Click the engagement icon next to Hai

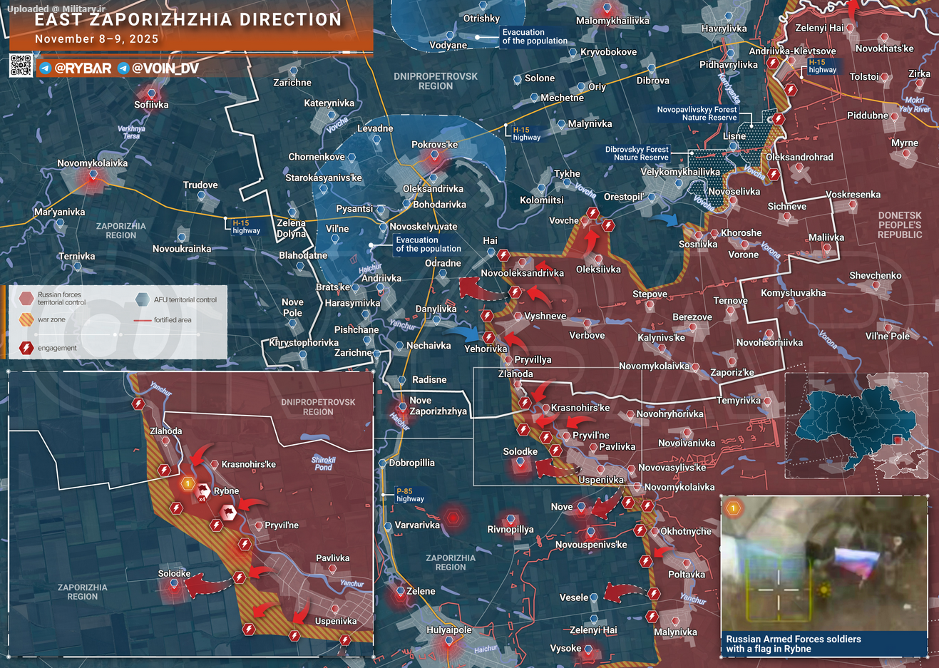(x=503, y=255)
